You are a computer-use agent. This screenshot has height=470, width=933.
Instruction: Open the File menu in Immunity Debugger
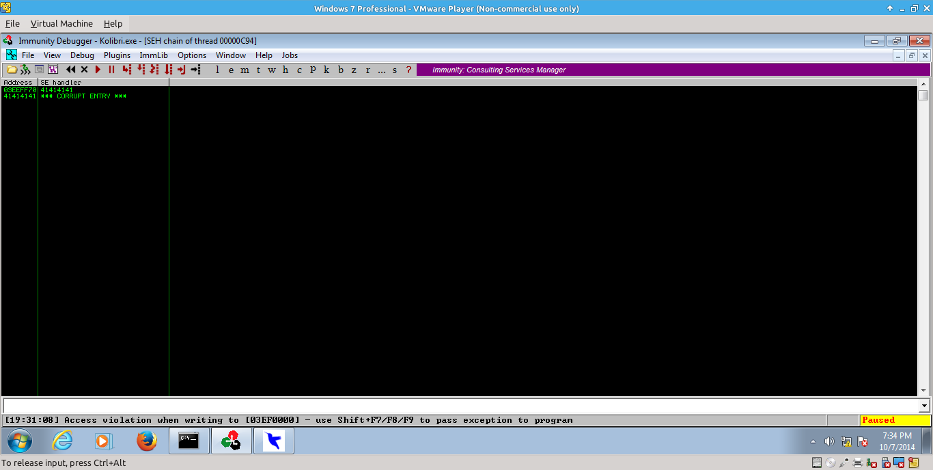(28, 55)
